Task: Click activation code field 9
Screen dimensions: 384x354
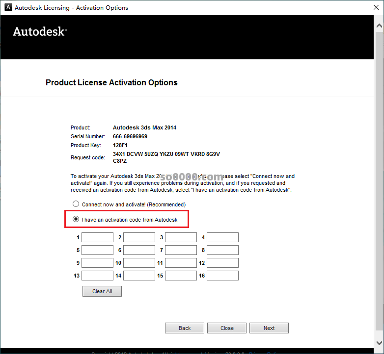Action: (x=97, y=263)
